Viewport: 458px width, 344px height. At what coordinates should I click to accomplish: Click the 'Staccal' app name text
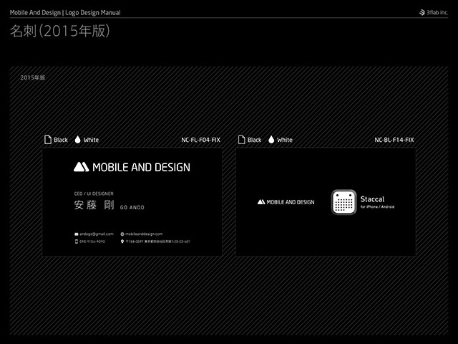372,199
